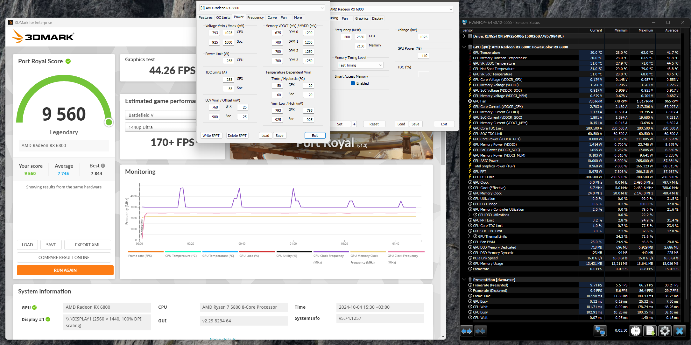Screen dimensions: 691x345
Task: Open the Memory Timing Level dropdown
Action: pos(360,65)
